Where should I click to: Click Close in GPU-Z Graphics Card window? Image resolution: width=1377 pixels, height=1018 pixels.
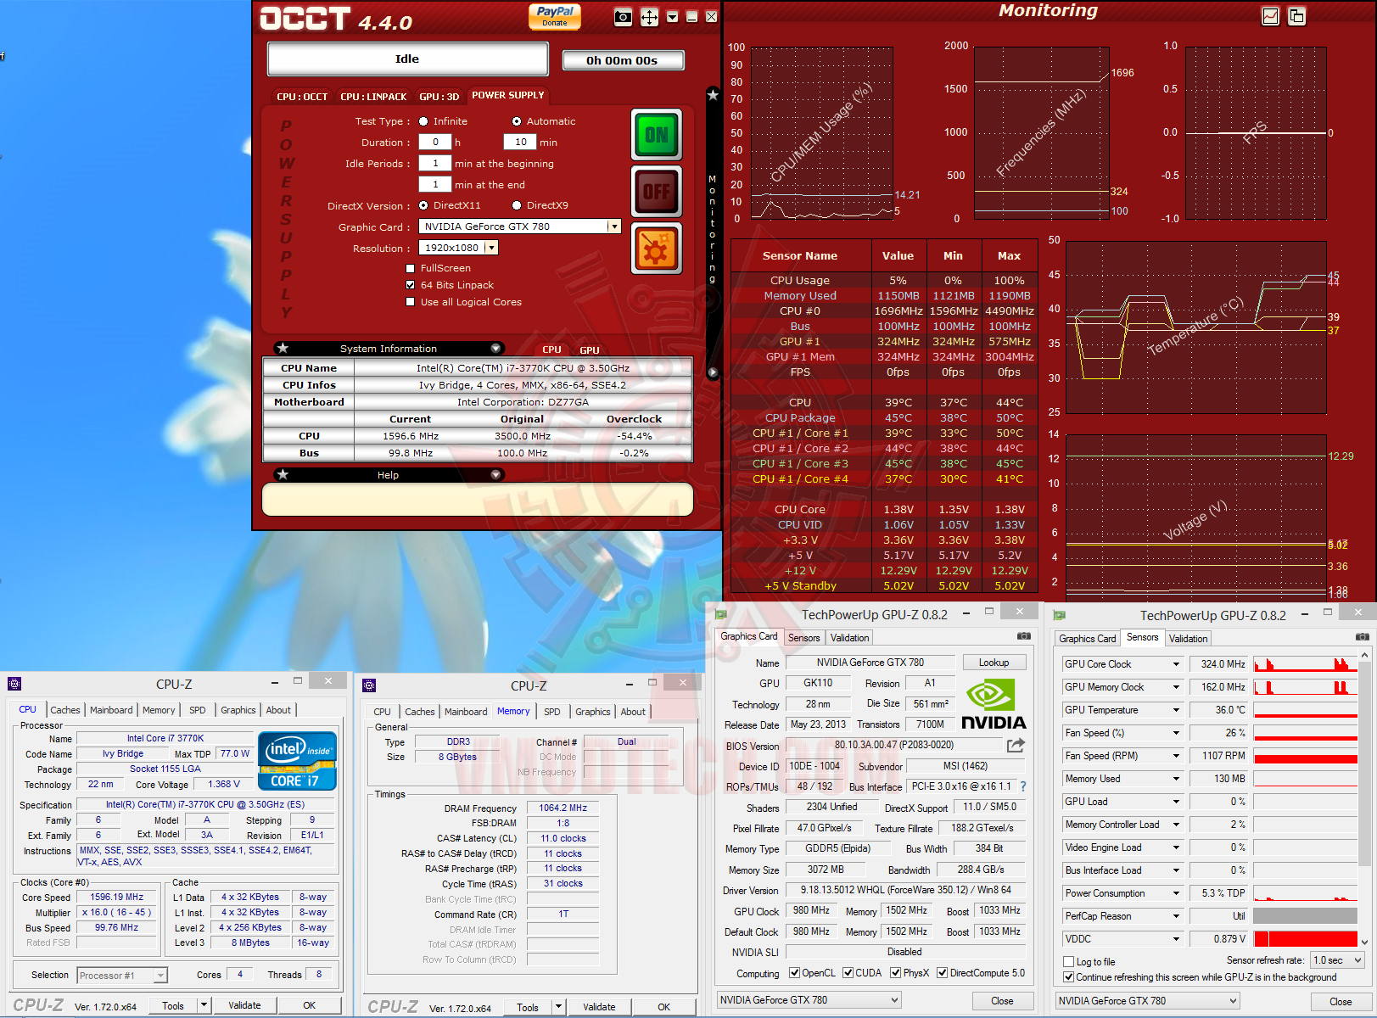1002,1001
